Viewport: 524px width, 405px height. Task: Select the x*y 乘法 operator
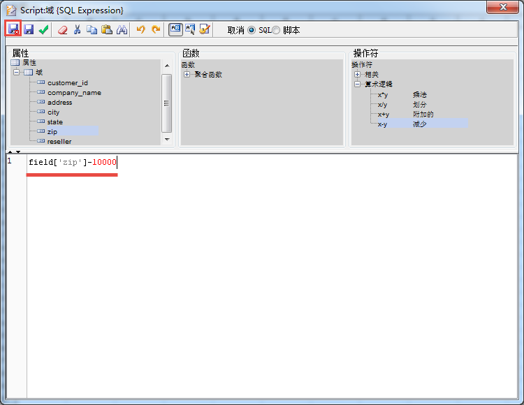402,95
